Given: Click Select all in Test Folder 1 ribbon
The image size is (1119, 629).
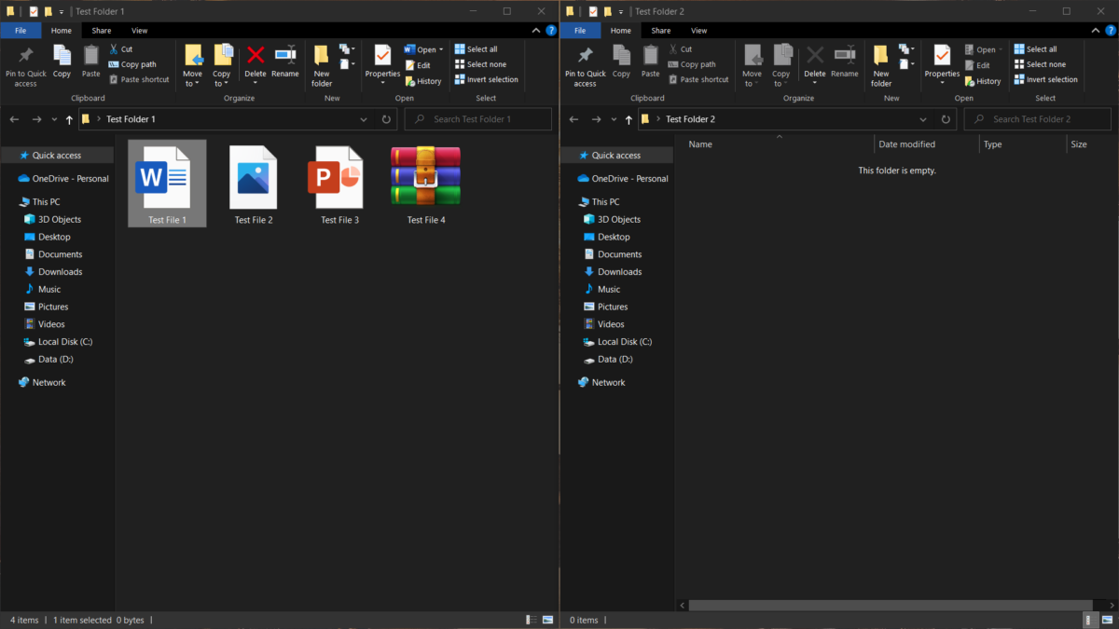Looking at the screenshot, I should point(476,49).
